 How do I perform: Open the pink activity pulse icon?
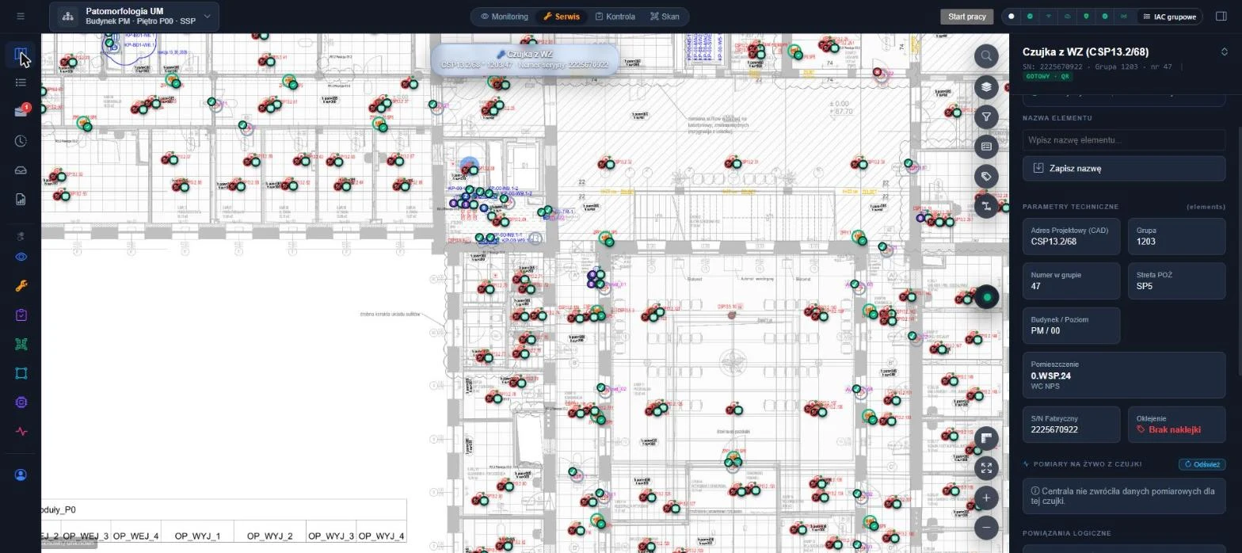click(21, 432)
